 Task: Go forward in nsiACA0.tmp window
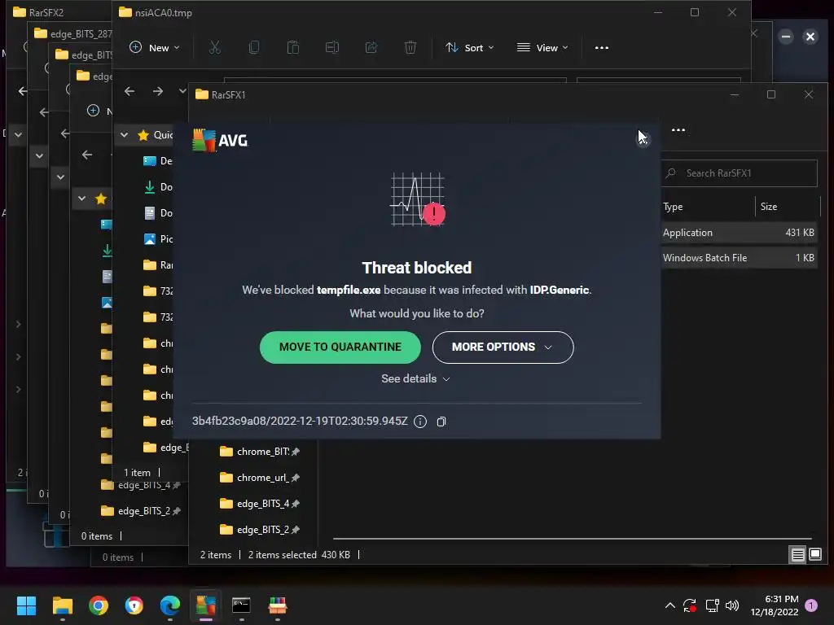coord(158,91)
